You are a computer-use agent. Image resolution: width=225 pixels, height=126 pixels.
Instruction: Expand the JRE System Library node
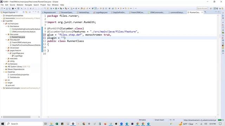4,66
